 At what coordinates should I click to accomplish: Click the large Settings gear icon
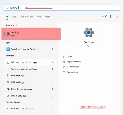point(89,32)
